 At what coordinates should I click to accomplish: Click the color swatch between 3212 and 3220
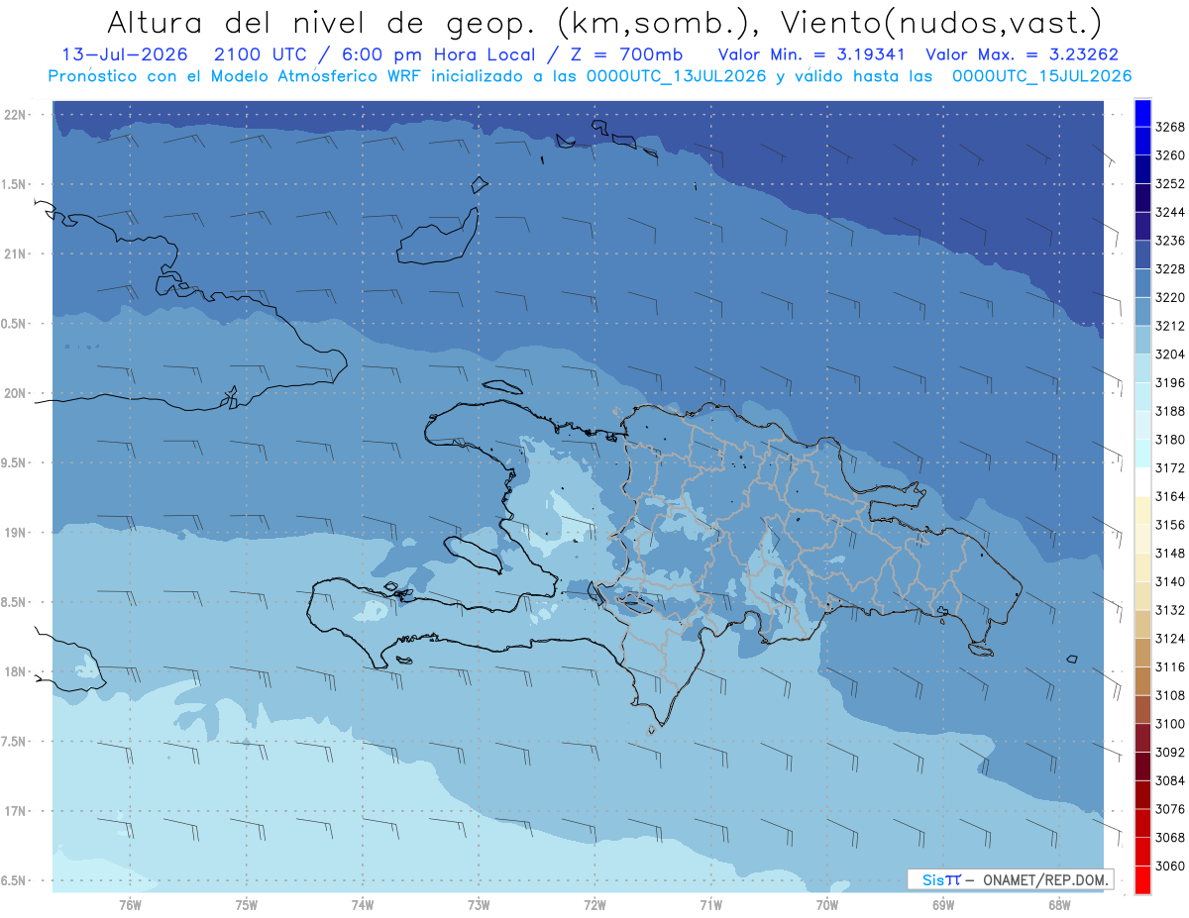click(1142, 312)
